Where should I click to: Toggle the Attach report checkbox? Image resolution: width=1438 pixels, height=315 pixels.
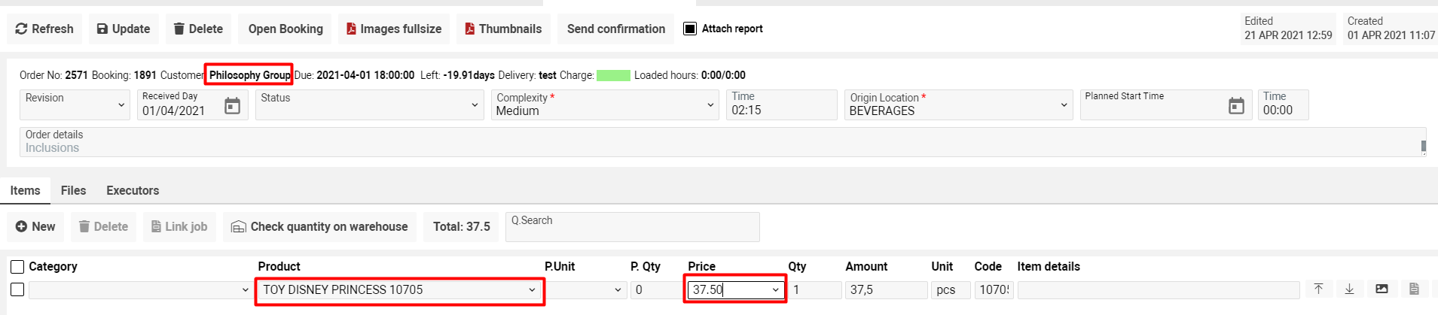[690, 29]
